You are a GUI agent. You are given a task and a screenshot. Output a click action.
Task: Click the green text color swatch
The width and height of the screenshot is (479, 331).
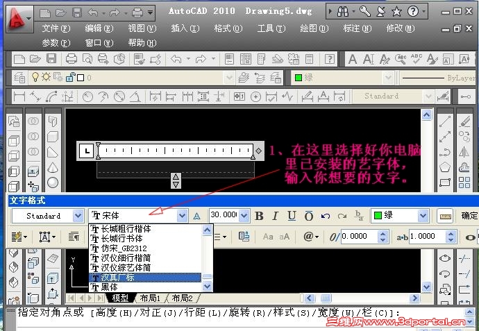[x=378, y=216]
